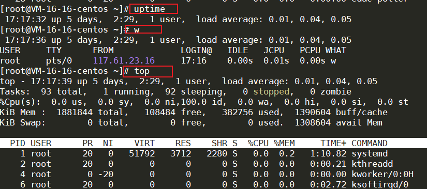Click the 'zombie' word in Tasks line
427x189 pixels.
[x=336, y=91]
